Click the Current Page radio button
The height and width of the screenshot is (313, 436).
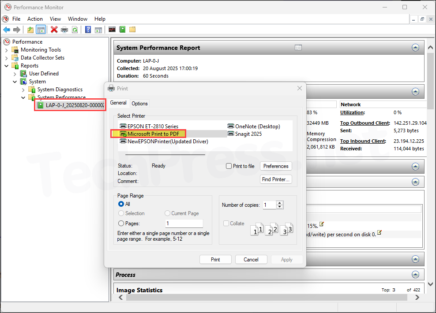pos(167,213)
